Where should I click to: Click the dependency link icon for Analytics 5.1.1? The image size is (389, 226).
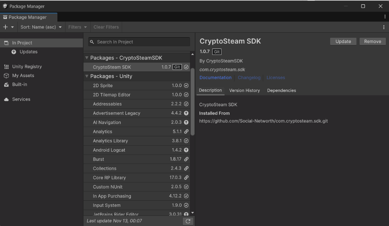pos(186,131)
